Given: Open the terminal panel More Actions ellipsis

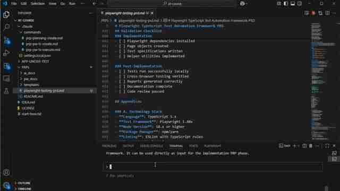Looking at the screenshot, I should pos(317,146).
